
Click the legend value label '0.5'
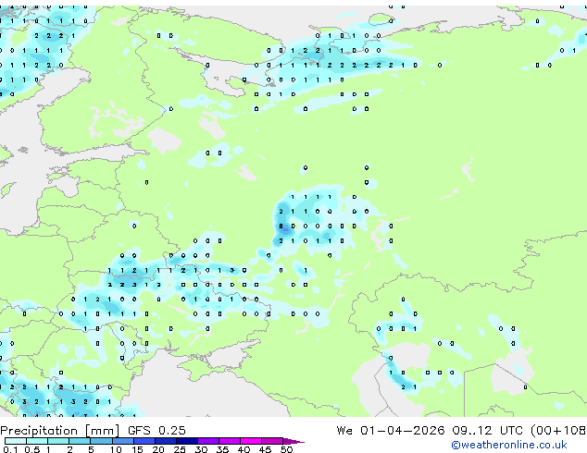tap(31, 449)
